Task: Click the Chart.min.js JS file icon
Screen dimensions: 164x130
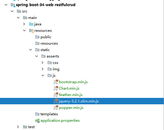Action: [56, 88]
